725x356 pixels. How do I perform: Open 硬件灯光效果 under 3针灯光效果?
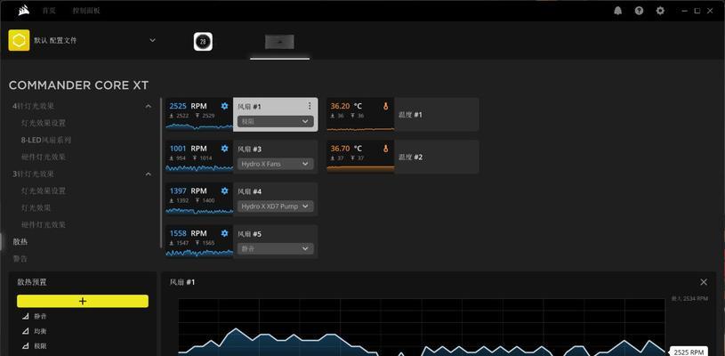(44, 224)
